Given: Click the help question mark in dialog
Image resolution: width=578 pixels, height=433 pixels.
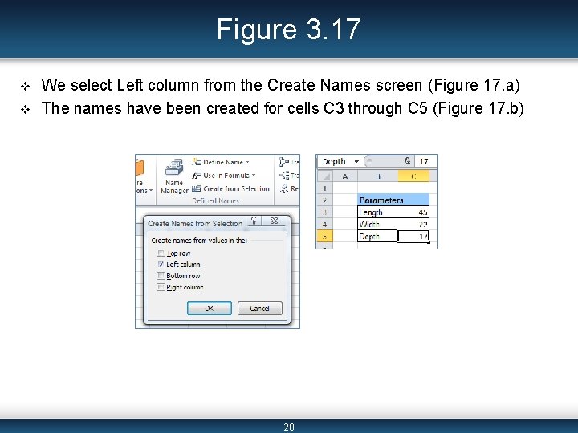Looking at the screenshot, I should (x=254, y=221).
